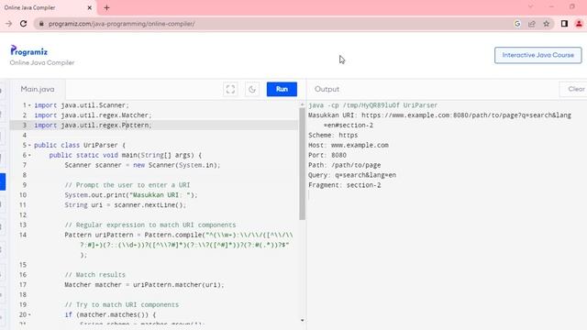The height and width of the screenshot is (330, 587).
Task: Click line 11 String uri statement
Action: pyautogui.click(x=125, y=205)
